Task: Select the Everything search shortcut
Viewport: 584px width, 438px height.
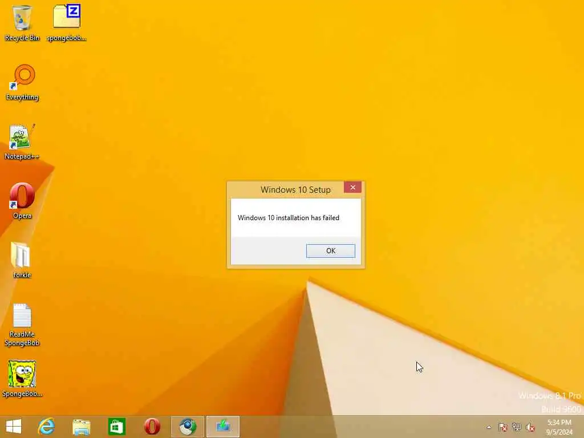Action: coord(22,83)
